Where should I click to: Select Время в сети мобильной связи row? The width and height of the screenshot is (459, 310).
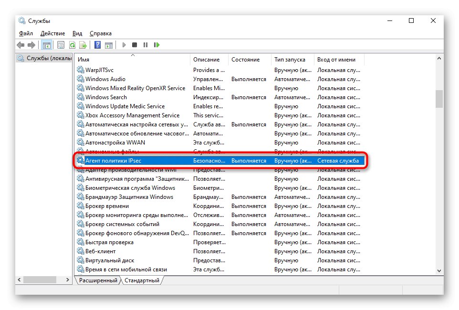(x=220, y=269)
